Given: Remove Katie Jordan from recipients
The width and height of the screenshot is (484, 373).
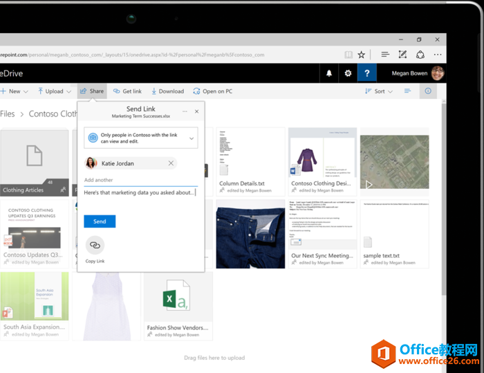Looking at the screenshot, I should [x=171, y=163].
